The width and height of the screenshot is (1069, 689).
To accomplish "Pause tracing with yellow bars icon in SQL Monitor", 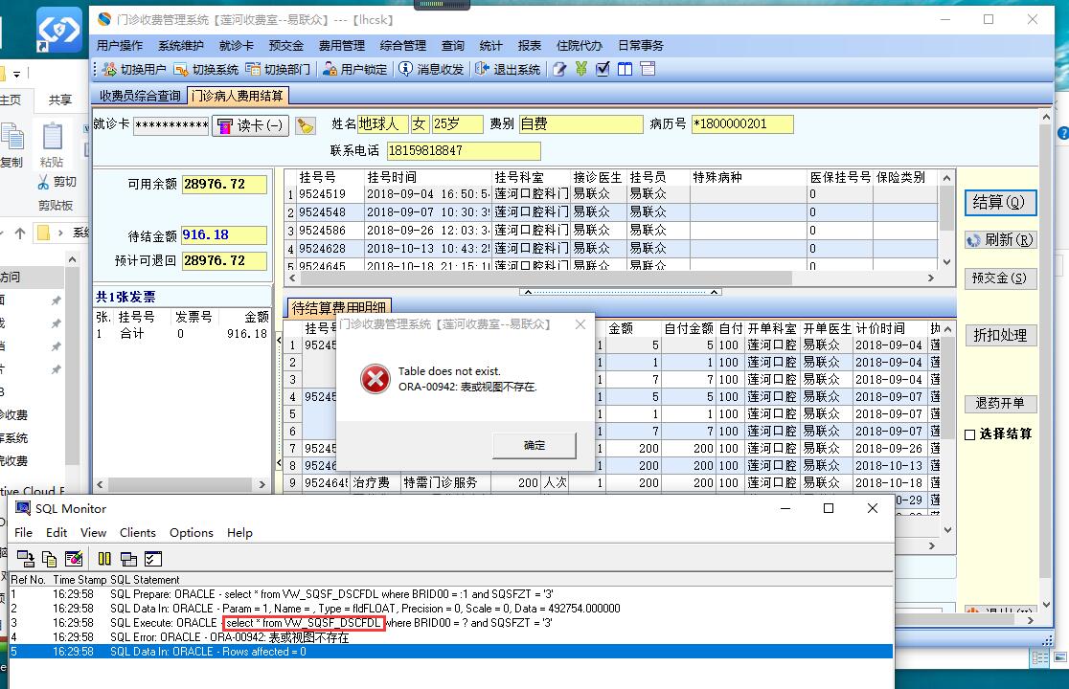I will [x=104, y=559].
